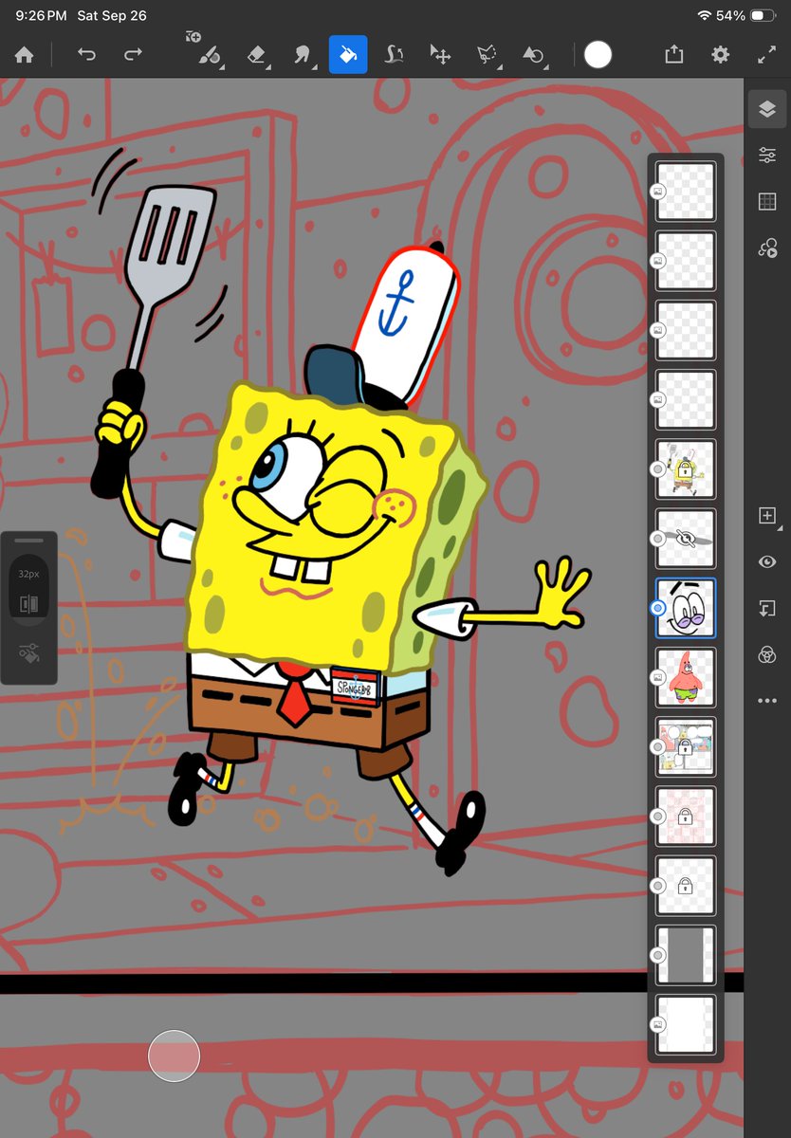Open the fill tool settings icon
The width and height of the screenshot is (791, 1138).
28,652
